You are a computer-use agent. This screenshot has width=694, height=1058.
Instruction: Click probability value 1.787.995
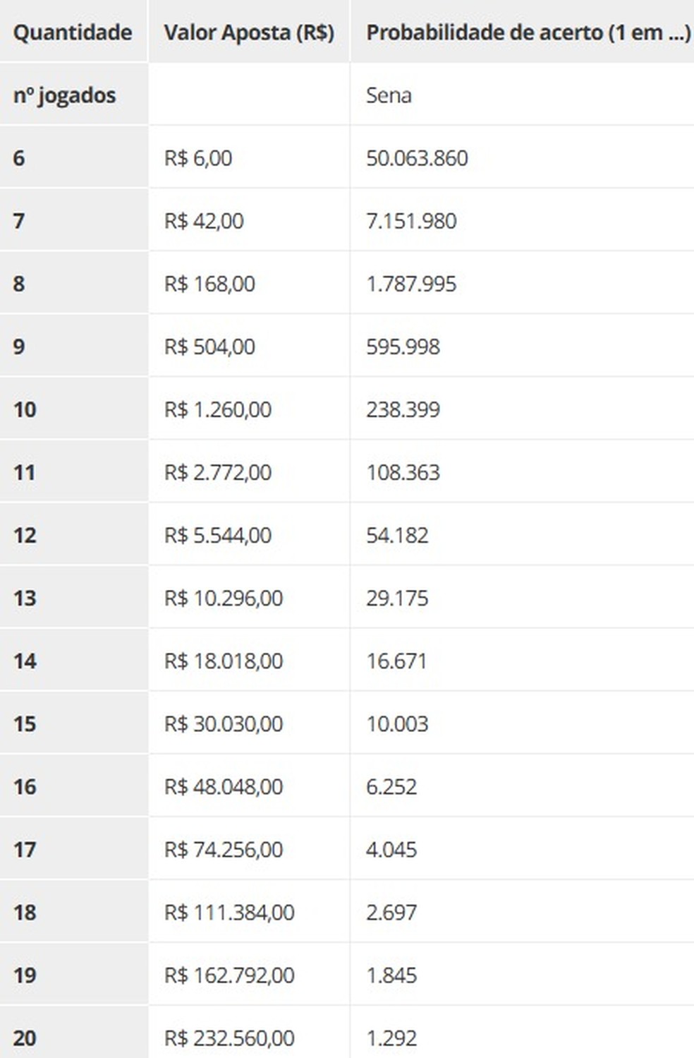(x=411, y=284)
